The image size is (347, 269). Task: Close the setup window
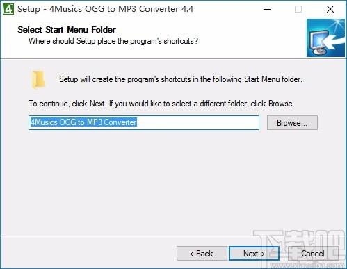point(330,9)
